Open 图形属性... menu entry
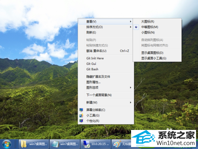This screenshot has height=149, width=198. [106, 82]
